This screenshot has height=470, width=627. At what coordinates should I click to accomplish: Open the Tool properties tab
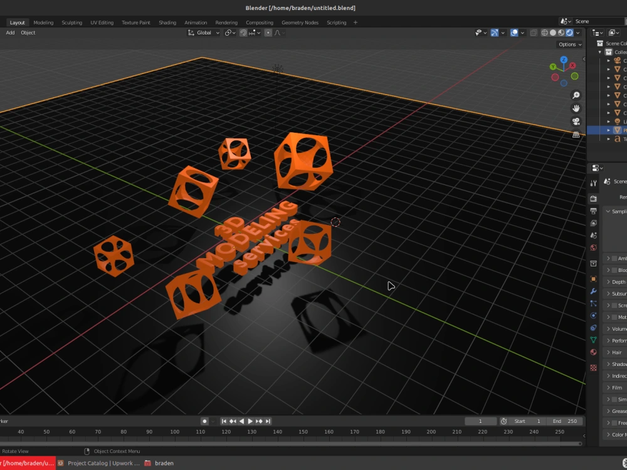click(593, 183)
